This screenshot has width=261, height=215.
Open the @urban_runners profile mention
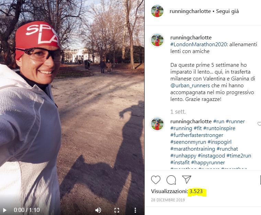coord(190,86)
